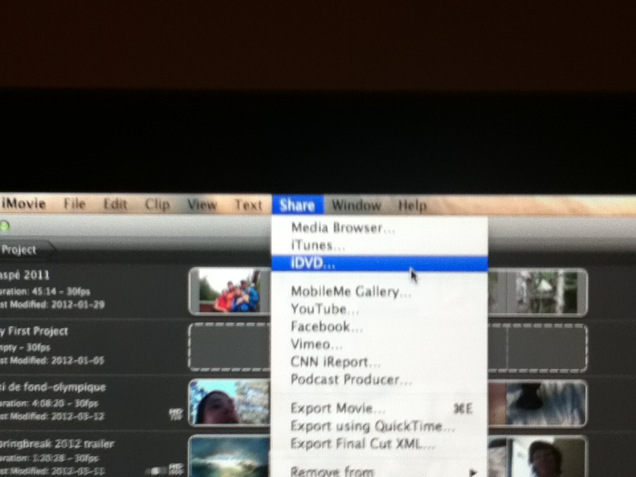
Task: Open the Text menu
Action: [248, 205]
